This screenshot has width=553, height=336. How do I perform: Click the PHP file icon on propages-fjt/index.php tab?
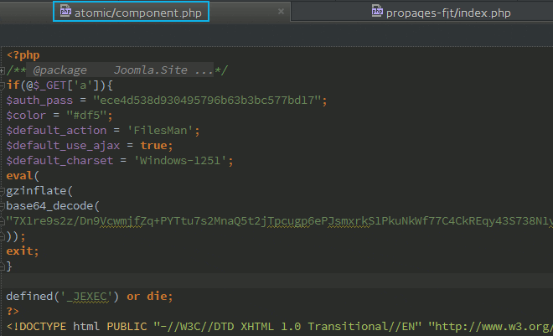(x=377, y=11)
